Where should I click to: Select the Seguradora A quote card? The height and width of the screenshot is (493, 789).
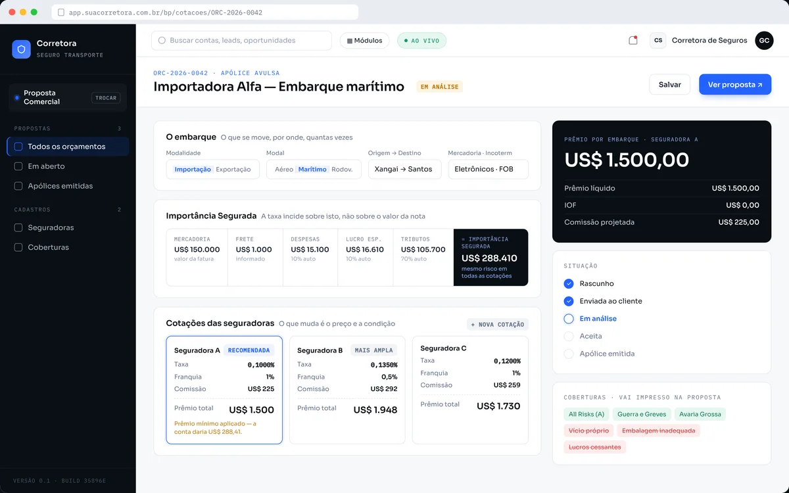coord(224,390)
